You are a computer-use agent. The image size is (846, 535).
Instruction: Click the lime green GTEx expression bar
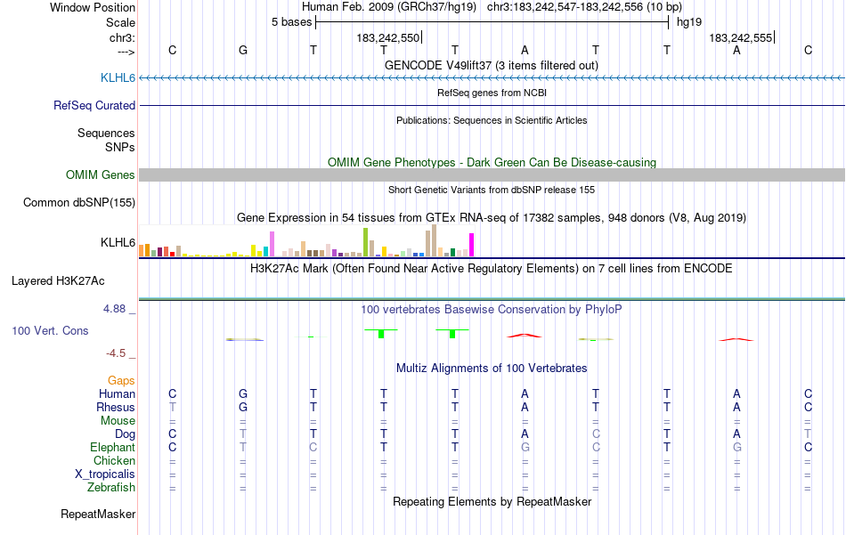pos(365,242)
